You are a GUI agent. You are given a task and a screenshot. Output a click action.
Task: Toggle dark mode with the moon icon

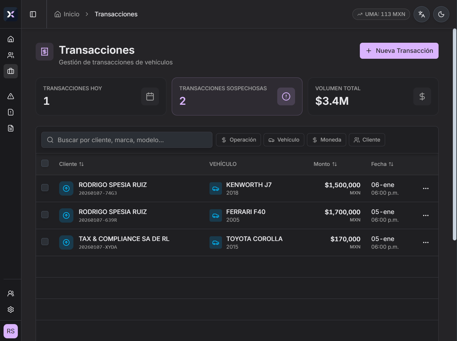(x=441, y=14)
